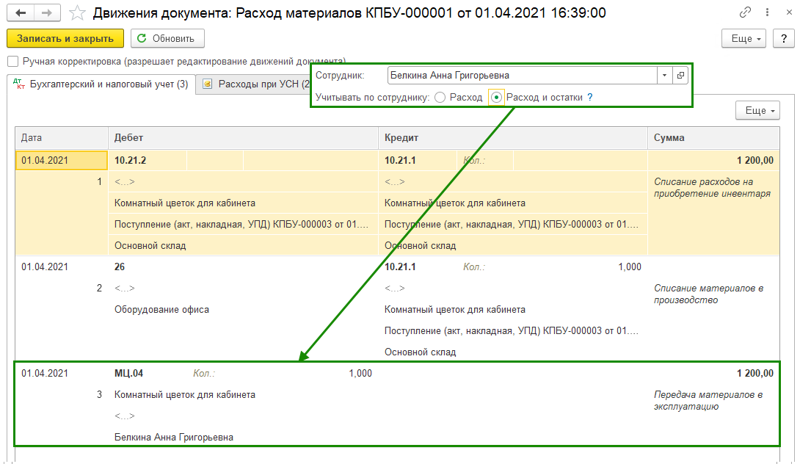Viewport: 800px width, 464px height.
Task: Click the Сотрудник input field
Action: [x=521, y=76]
